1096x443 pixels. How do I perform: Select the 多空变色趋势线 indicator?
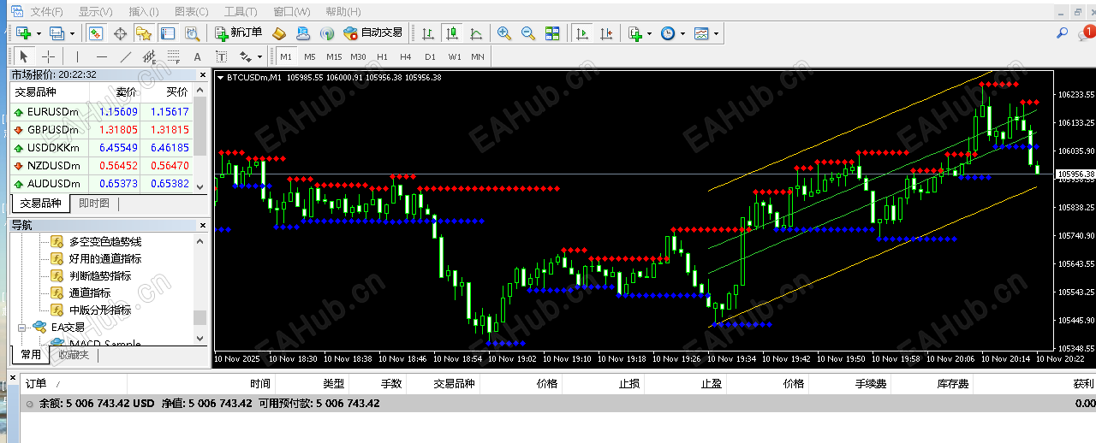coord(105,241)
